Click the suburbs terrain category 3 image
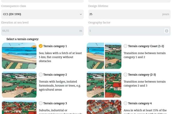Screen dimensions: 172x114 19,107
